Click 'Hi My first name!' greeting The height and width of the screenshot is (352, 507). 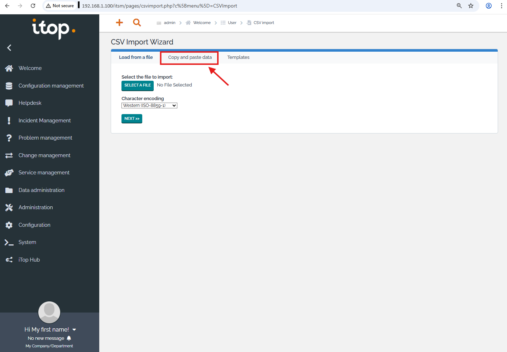47,329
